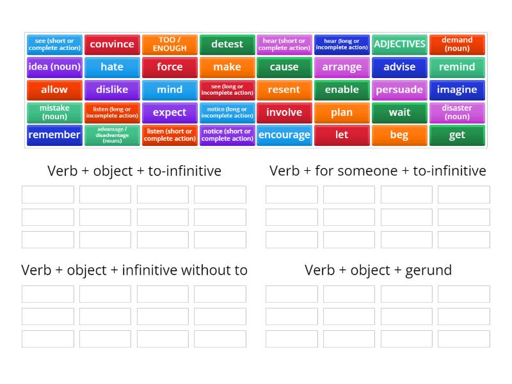Select the 'convince' word tile
Screen dimensions: 512x384
[112, 44]
